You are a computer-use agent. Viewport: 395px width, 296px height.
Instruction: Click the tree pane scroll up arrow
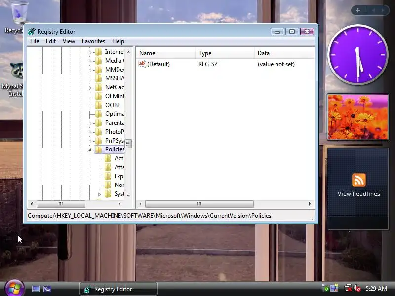[128, 52]
